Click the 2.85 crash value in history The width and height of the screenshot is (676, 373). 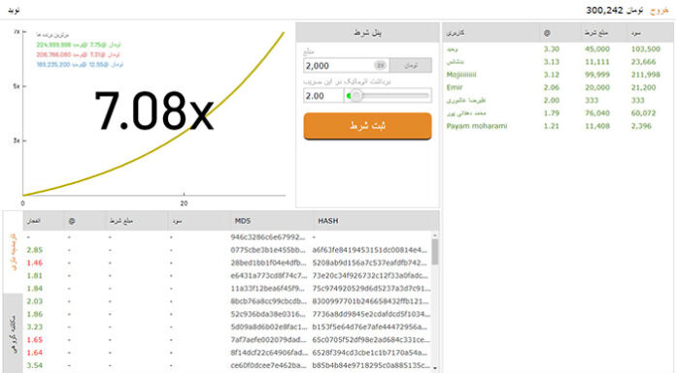(35, 250)
